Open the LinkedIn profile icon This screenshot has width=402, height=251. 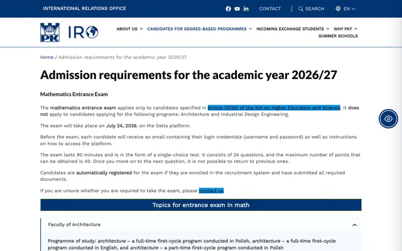coord(246,9)
